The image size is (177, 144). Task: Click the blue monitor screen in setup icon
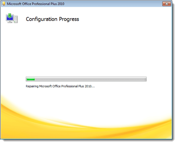10,18
